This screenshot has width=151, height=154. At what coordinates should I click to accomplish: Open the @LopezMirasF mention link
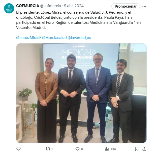[x=28, y=38]
